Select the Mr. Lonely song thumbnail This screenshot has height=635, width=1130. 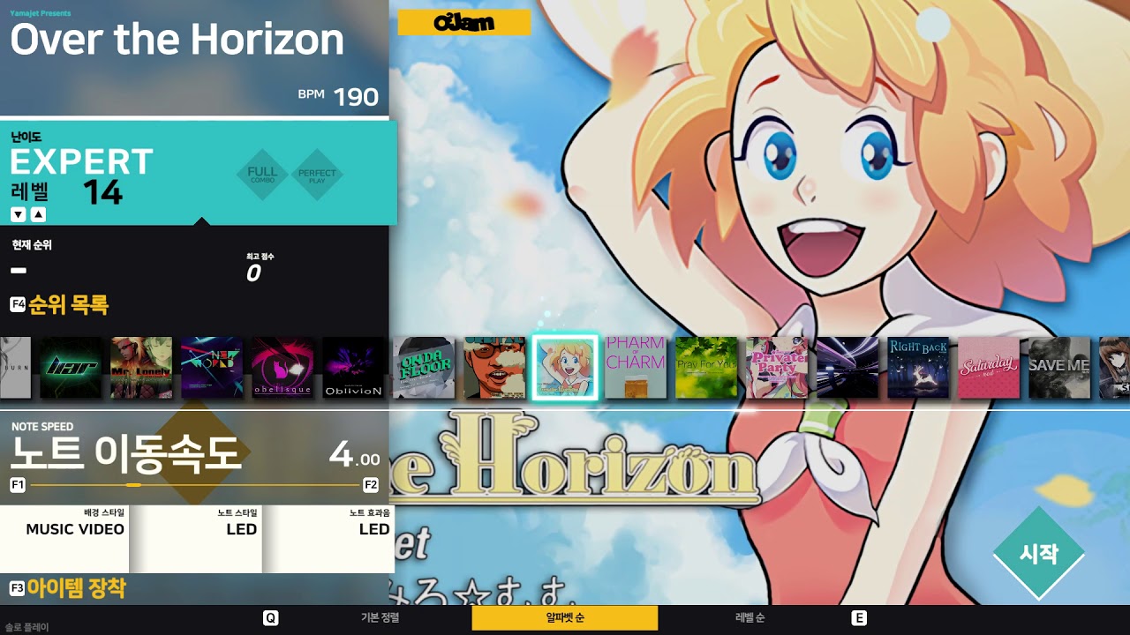(x=141, y=368)
